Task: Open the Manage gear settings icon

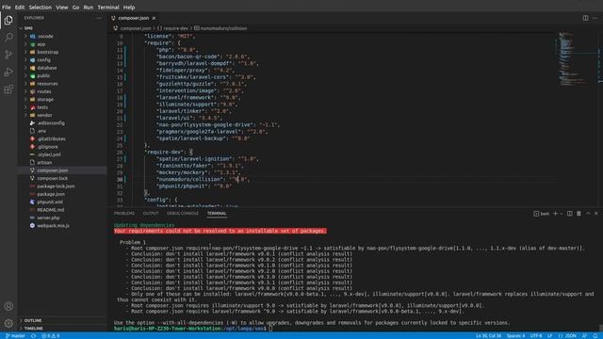Action: tap(8, 323)
